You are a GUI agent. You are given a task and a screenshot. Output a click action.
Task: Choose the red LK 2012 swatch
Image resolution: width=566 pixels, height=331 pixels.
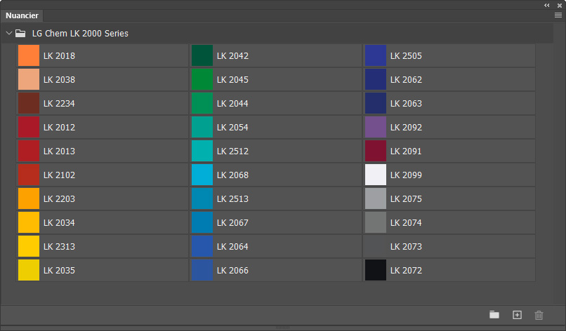[29, 127]
